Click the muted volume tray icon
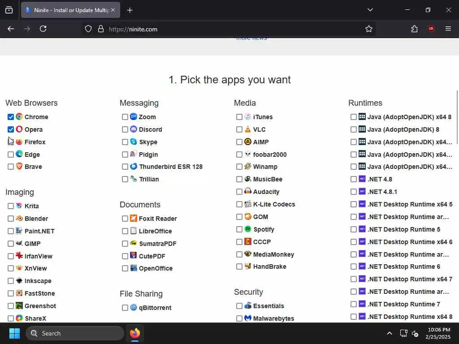This screenshot has height=344, width=459. (x=415, y=333)
